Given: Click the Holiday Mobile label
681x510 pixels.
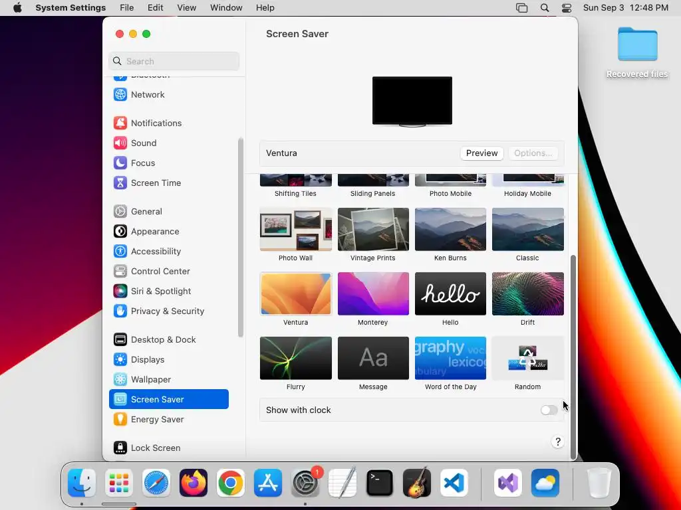Looking at the screenshot, I should tap(527, 193).
